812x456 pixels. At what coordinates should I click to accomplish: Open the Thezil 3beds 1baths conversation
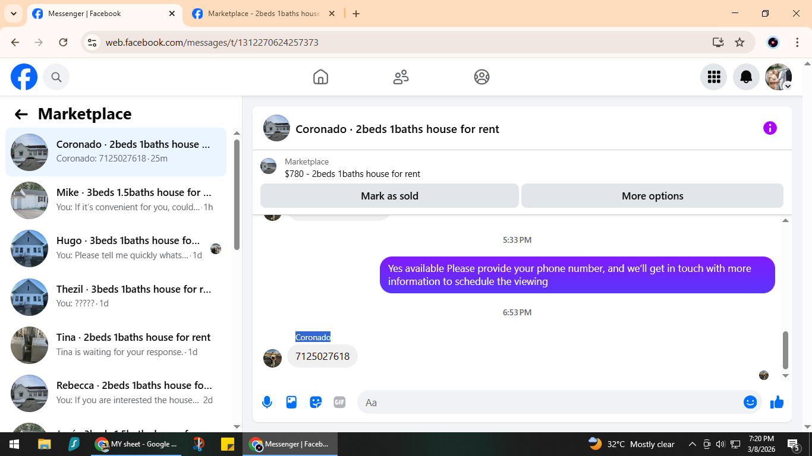click(116, 296)
